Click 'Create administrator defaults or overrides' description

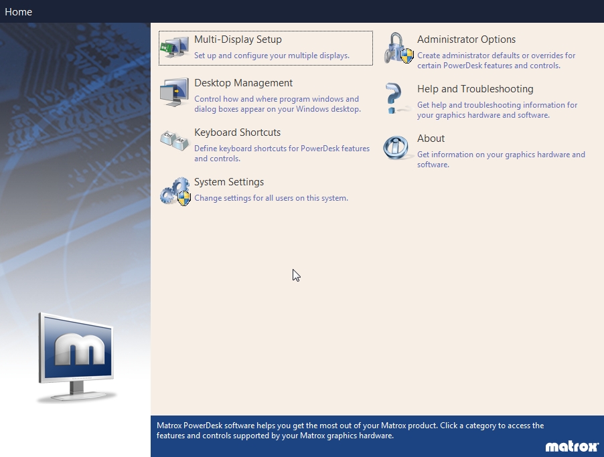[496, 60]
